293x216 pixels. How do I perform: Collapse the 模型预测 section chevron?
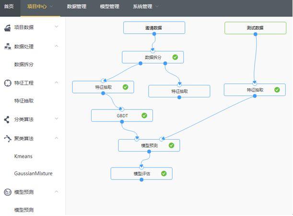pos(57,192)
